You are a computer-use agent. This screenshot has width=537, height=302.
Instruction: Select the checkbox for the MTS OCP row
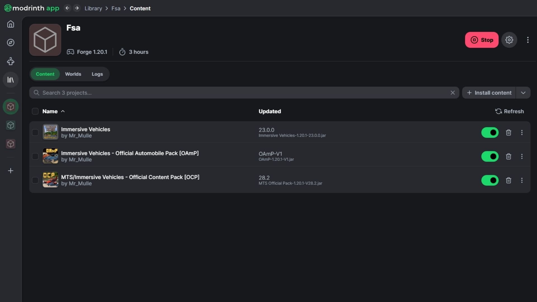[x=35, y=180]
